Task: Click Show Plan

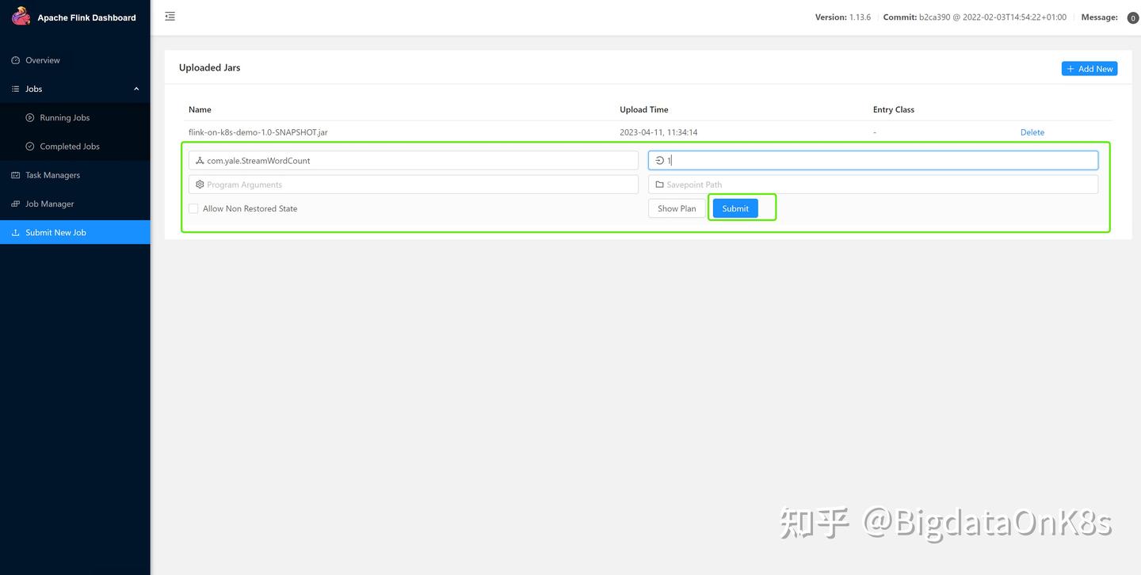Action: (676, 208)
